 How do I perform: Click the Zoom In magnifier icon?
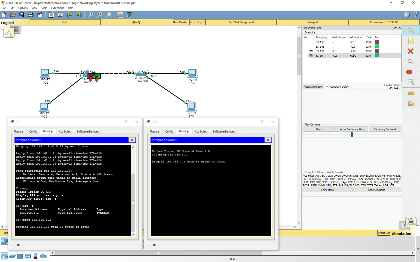(90, 15)
